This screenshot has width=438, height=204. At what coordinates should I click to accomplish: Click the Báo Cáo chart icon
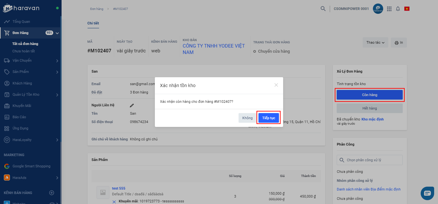pos(7,117)
